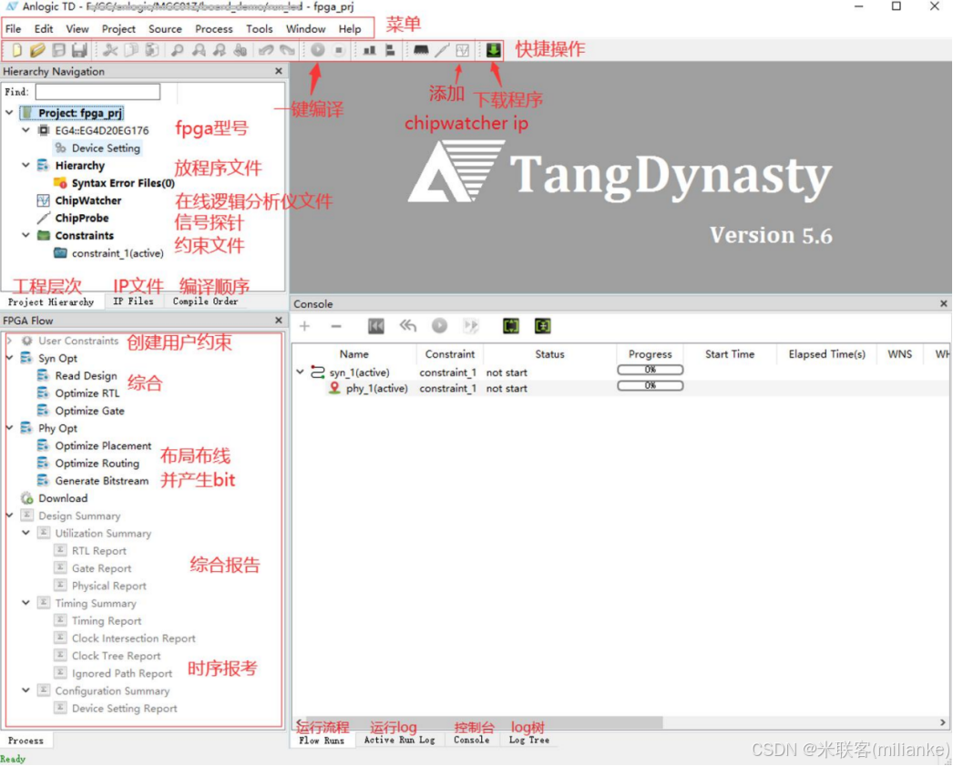Click the Elapsed Time(s) column header
This screenshot has width=953, height=766.
coord(826,354)
